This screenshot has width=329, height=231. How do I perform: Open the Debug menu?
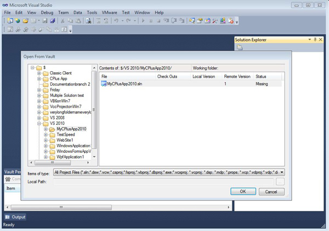point(47,11)
